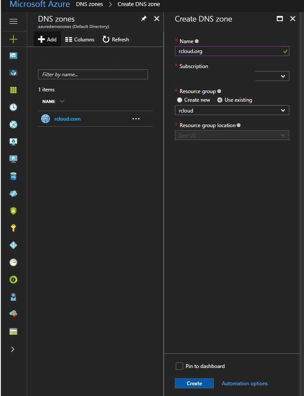Open the rcloud.com DNS zone
The width and height of the screenshot is (304, 396).
click(67, 118)
